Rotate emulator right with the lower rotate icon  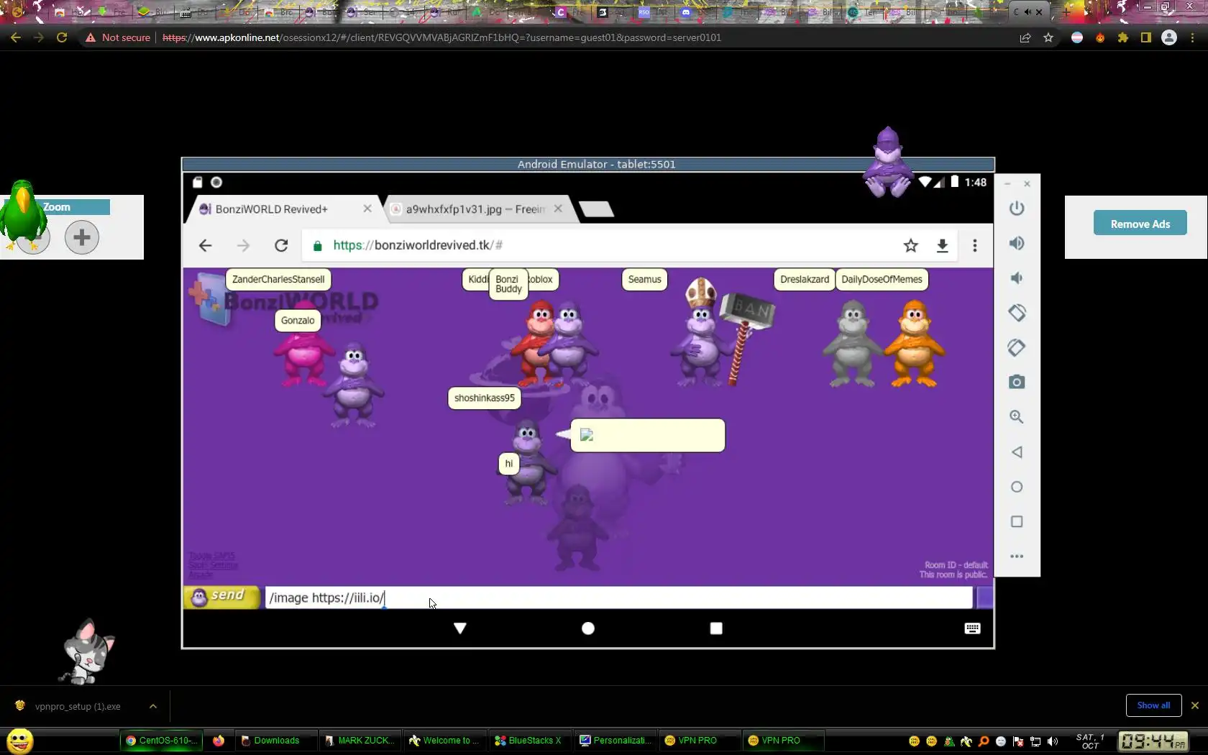tap(1017, 347)
